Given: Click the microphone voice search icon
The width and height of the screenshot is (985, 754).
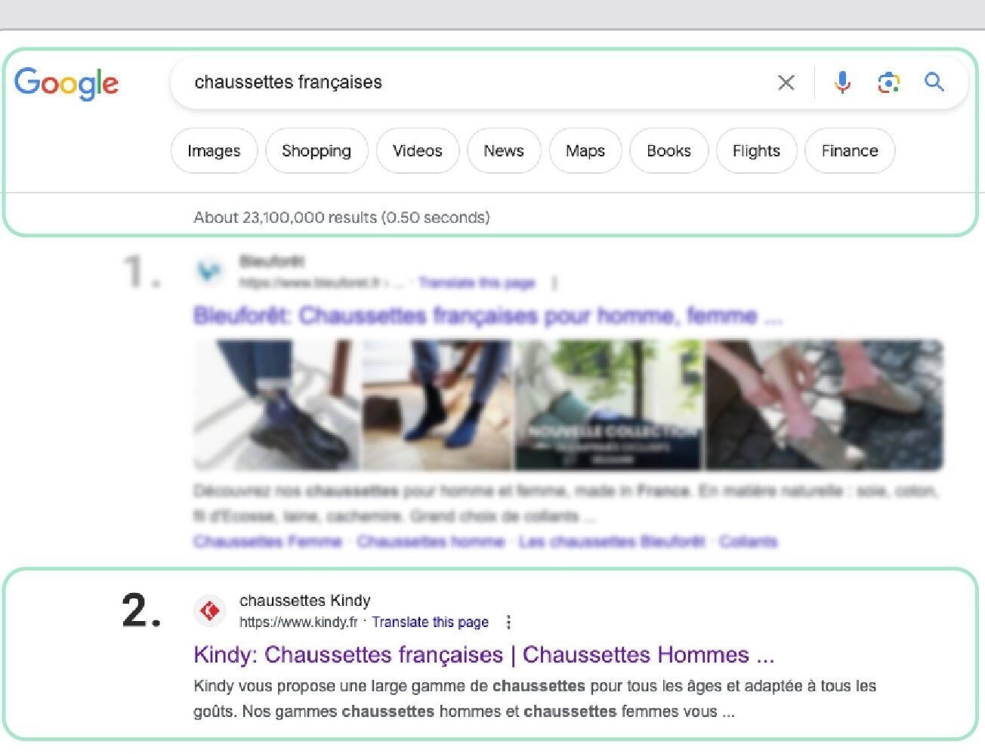Looking at the screenshot, I should coord(841,83).
